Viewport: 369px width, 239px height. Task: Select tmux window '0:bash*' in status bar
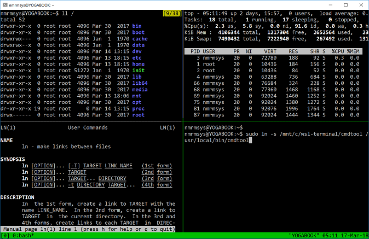tap(24, 236)
